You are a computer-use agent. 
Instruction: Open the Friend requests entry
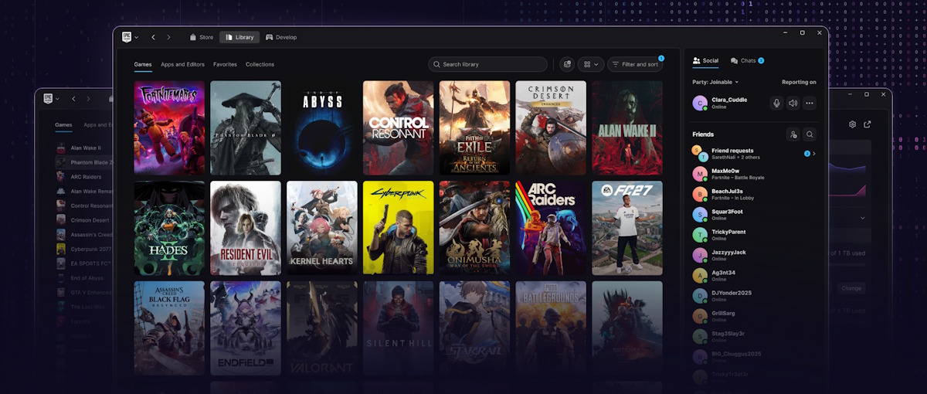click(754, 154)
